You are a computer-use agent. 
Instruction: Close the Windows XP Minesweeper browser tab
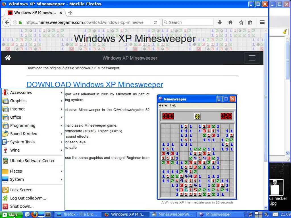[61, 12]
